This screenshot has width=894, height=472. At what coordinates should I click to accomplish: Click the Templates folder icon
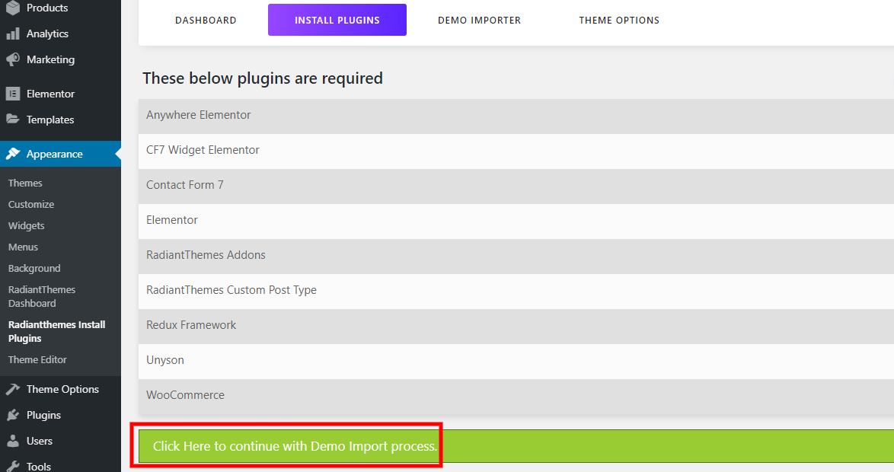point(13,120)
